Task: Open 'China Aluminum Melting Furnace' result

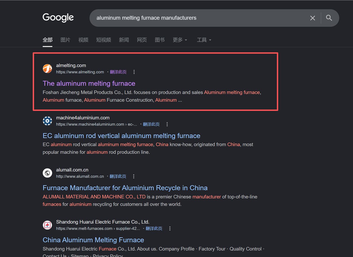Action: (93, 240)
